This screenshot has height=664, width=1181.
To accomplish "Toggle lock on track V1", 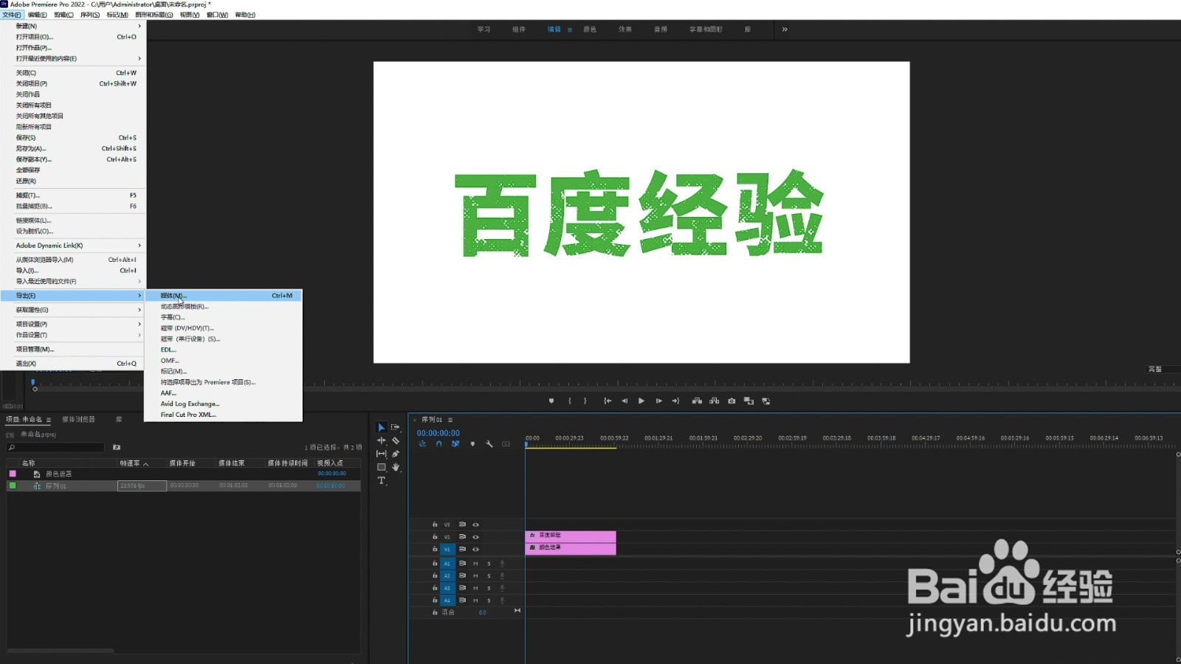I will click(435, 550).
